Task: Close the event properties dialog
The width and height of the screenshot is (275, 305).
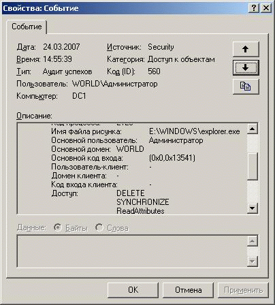Action: pyautogui.click(x=266, y=8)
